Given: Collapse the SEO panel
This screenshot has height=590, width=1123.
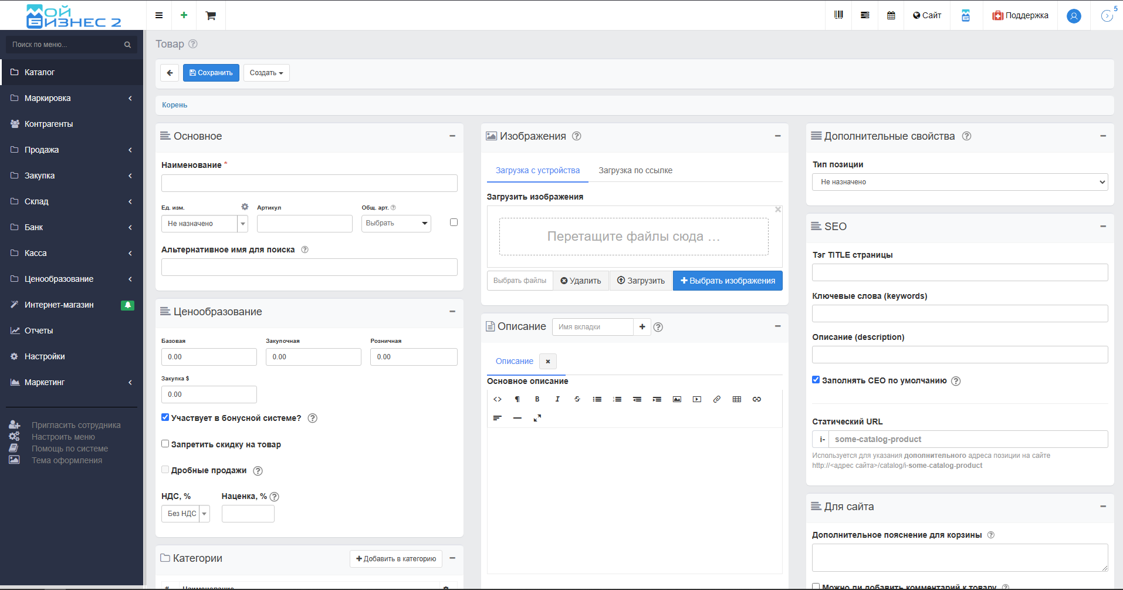Looking at the screenshot, I should (x=1103, y=227).
